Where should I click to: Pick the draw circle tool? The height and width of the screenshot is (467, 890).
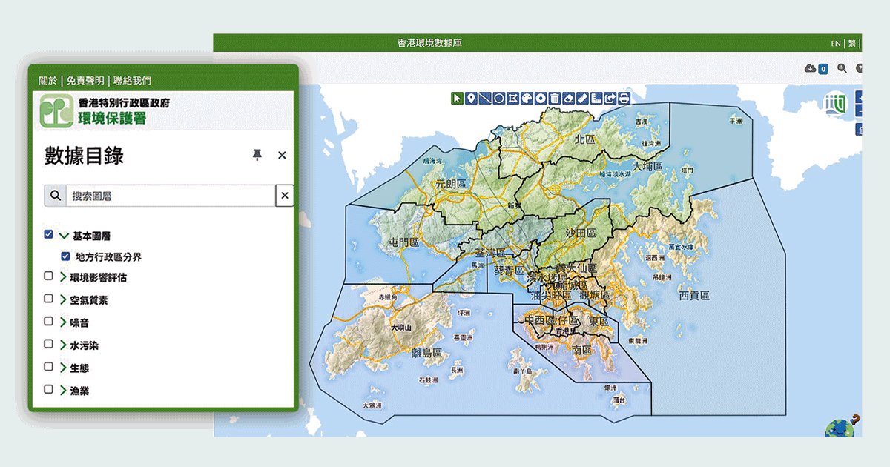(x=499, y=98)
